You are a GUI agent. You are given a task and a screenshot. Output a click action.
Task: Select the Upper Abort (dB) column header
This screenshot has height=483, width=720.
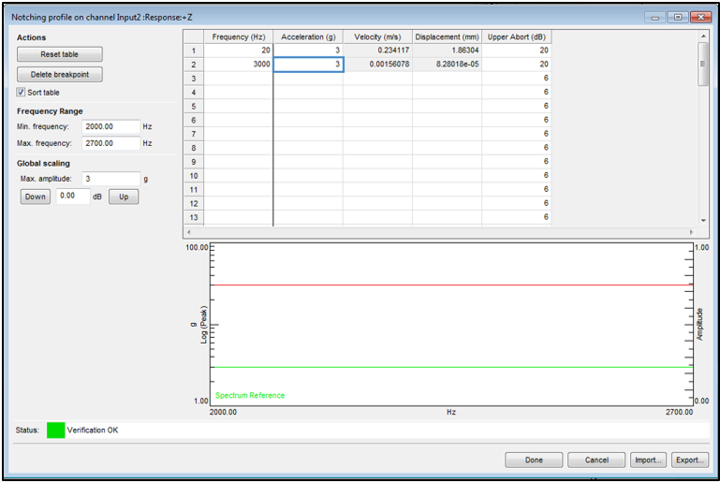pos(517,37)
